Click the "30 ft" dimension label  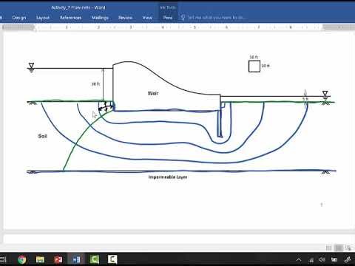pos(95,84)
